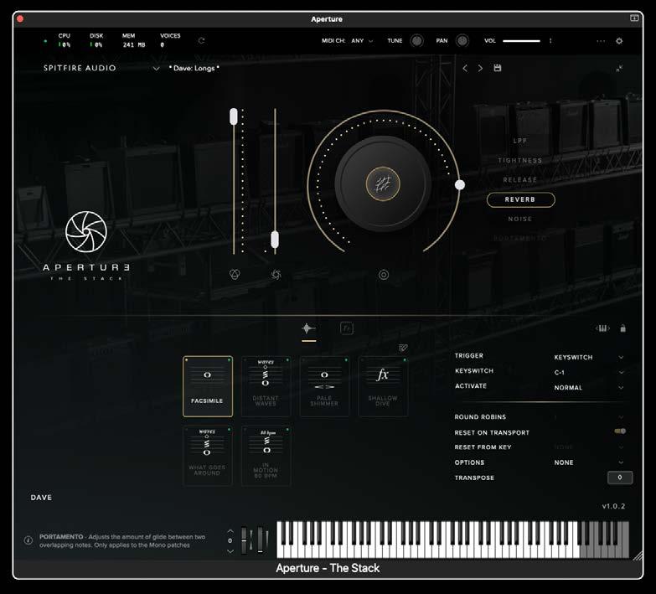Switch to the techniques waveform tab
The width and height of the screenshot is (656, 594).
tap(309, 328)
